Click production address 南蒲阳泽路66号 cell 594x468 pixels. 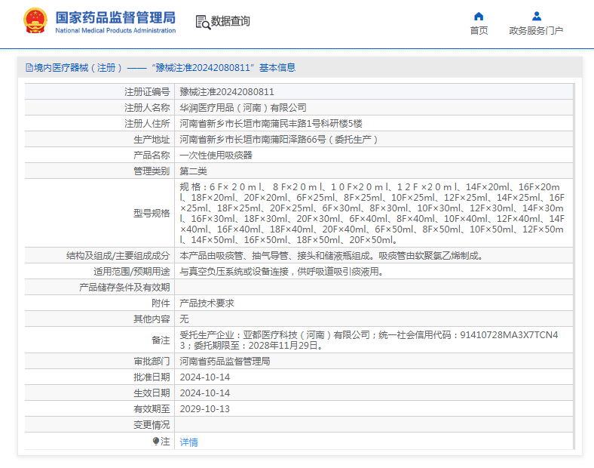pos(374,140)
